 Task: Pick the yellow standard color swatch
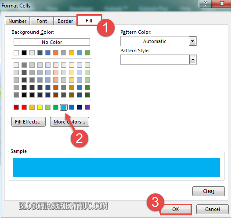[x=40, y=107]
